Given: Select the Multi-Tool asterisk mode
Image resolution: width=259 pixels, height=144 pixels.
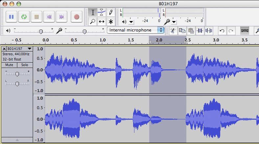Looking at the screenshot, I should point(111,22).
